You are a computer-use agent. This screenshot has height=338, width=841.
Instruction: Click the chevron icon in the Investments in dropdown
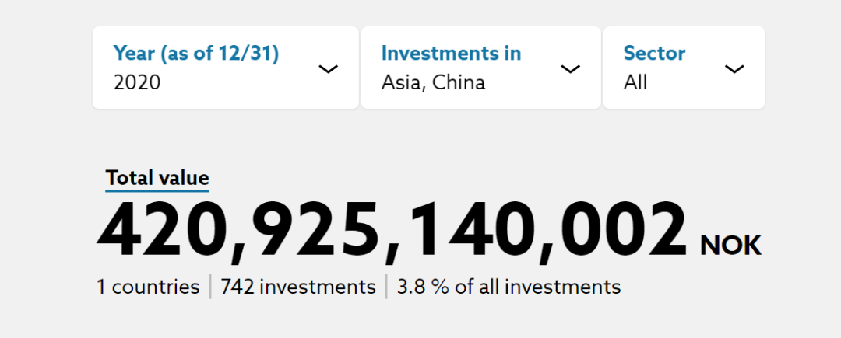point(570,69)
